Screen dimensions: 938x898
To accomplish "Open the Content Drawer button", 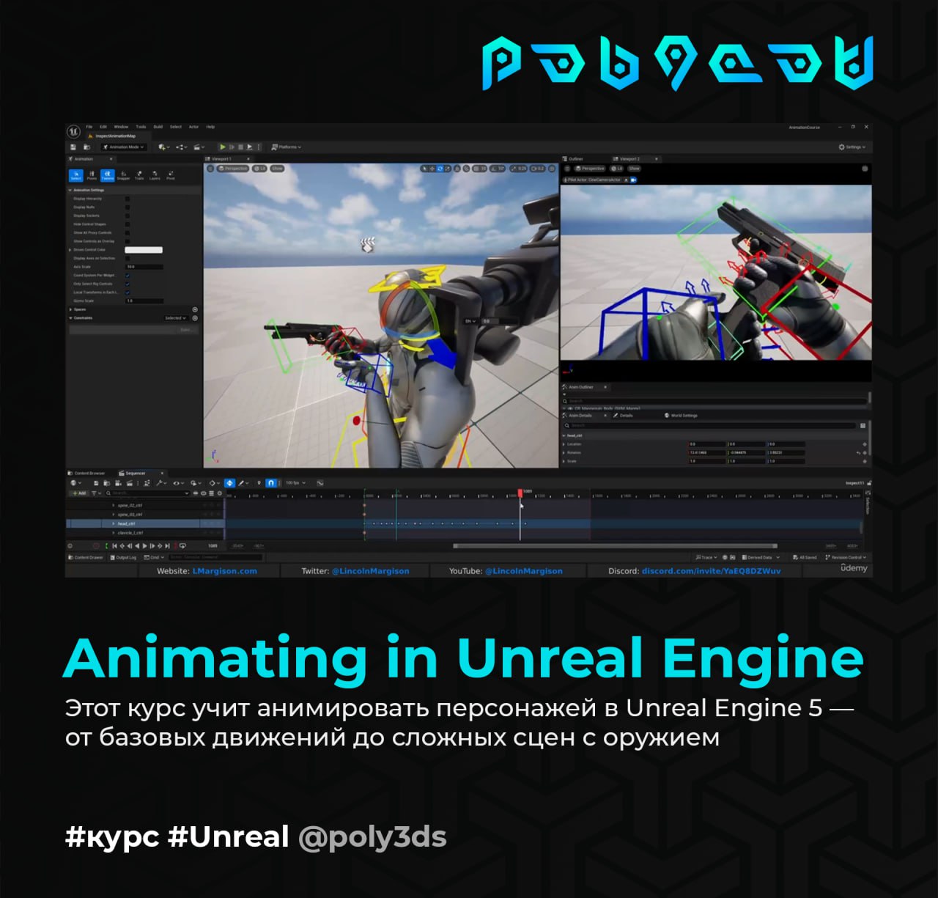I will pyautogui.click(x=86, y=558).
